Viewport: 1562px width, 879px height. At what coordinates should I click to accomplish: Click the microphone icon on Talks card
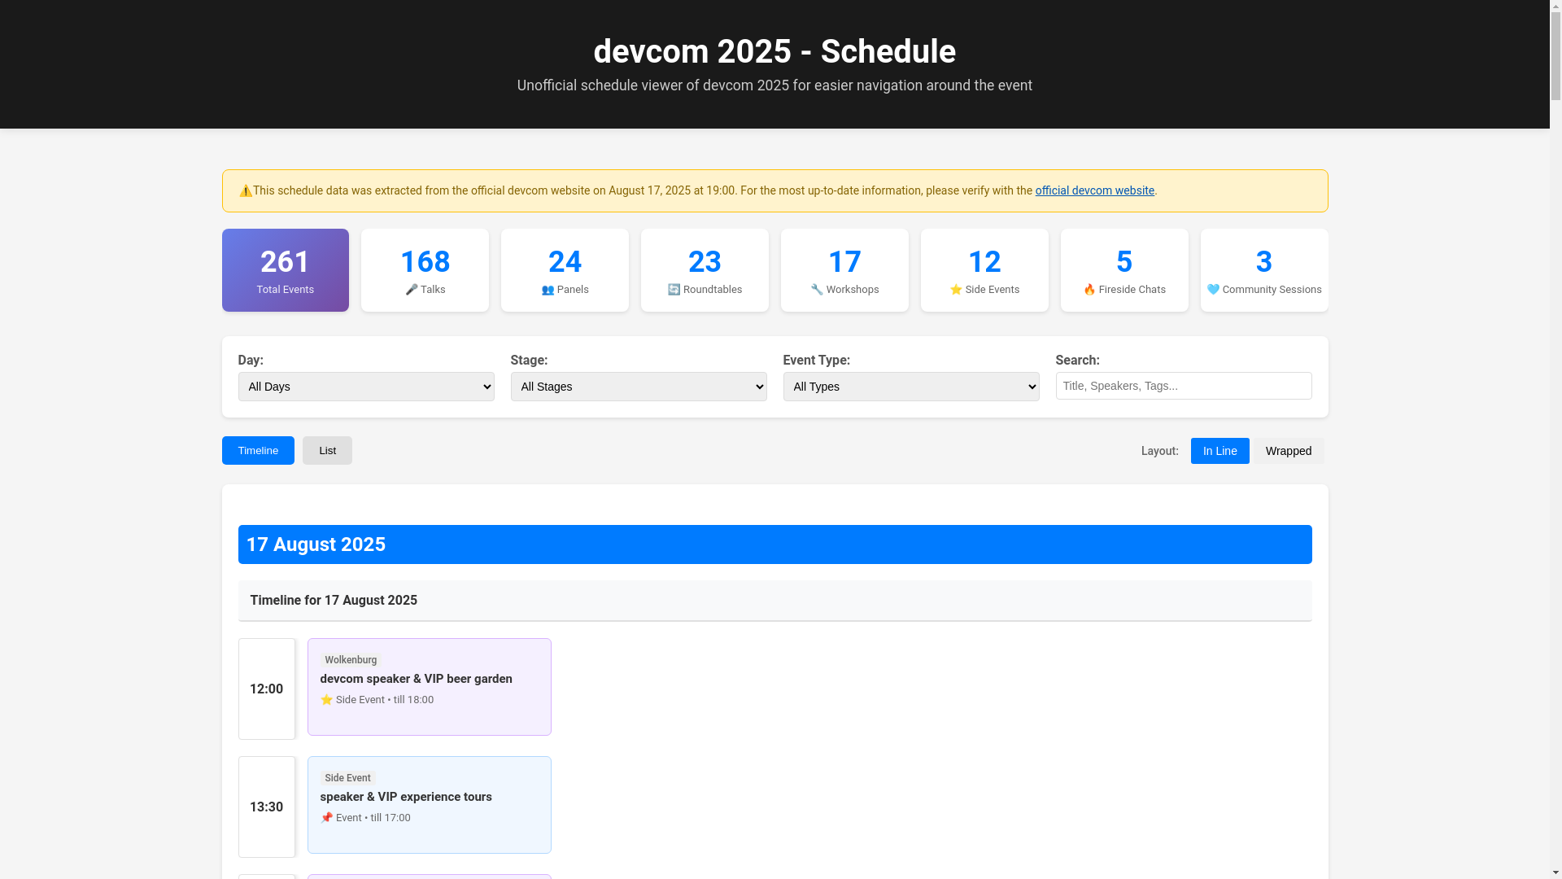411,290
